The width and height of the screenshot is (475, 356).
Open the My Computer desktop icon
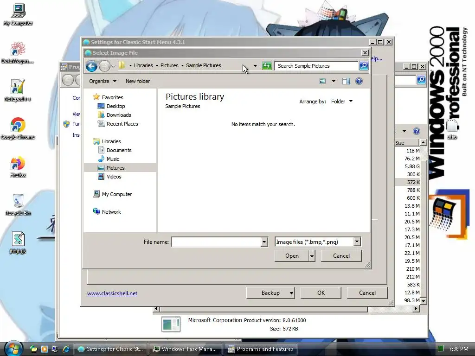(x=18, y=15)
